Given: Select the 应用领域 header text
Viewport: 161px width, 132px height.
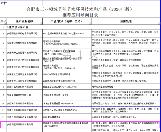Looking at the screenshot, I should click(126, 21).
